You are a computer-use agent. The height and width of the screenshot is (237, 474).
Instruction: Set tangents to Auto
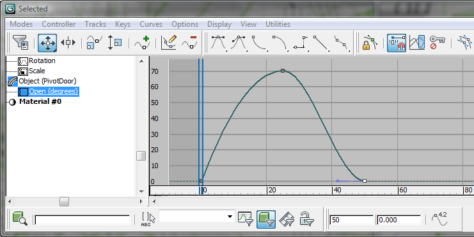218,43
